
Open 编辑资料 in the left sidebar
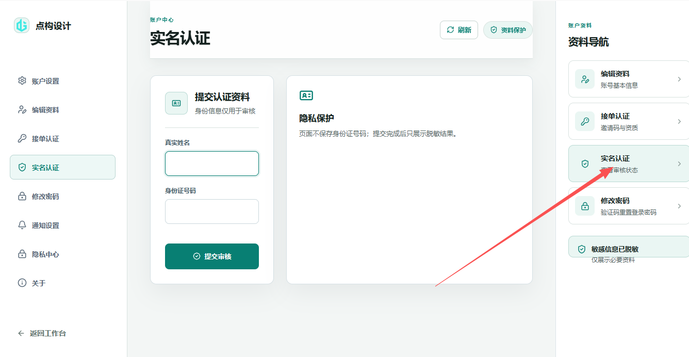tap(62, 109)
